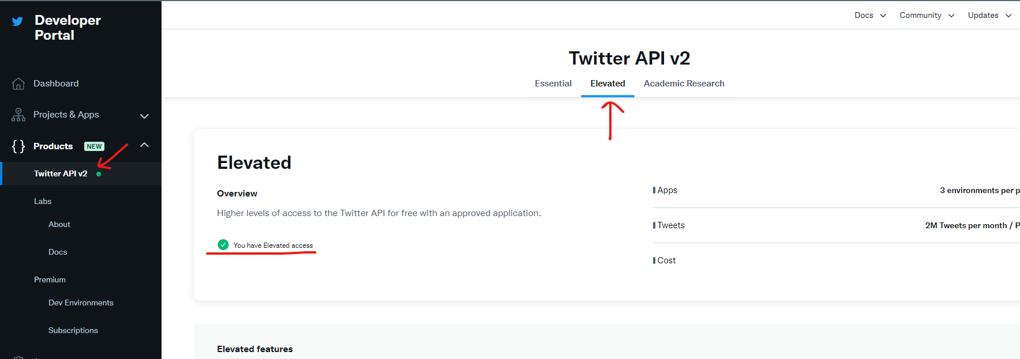1020x359 pixels.
Task: Click the green dot beside Twitter API v2
Action: tap(99, 174)
